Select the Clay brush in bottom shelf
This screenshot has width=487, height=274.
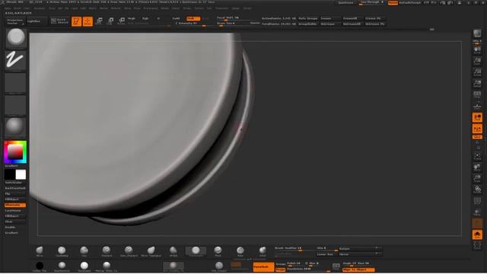84,252
